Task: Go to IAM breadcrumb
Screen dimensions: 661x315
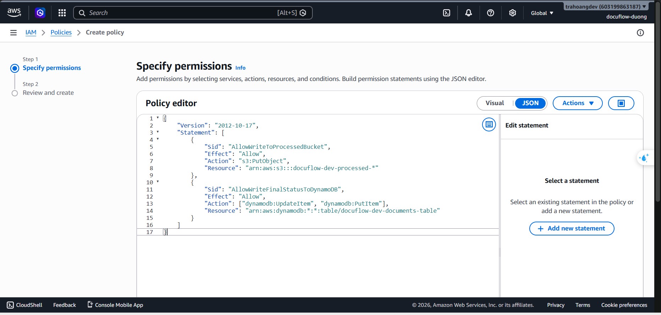Action: [31, 32]
